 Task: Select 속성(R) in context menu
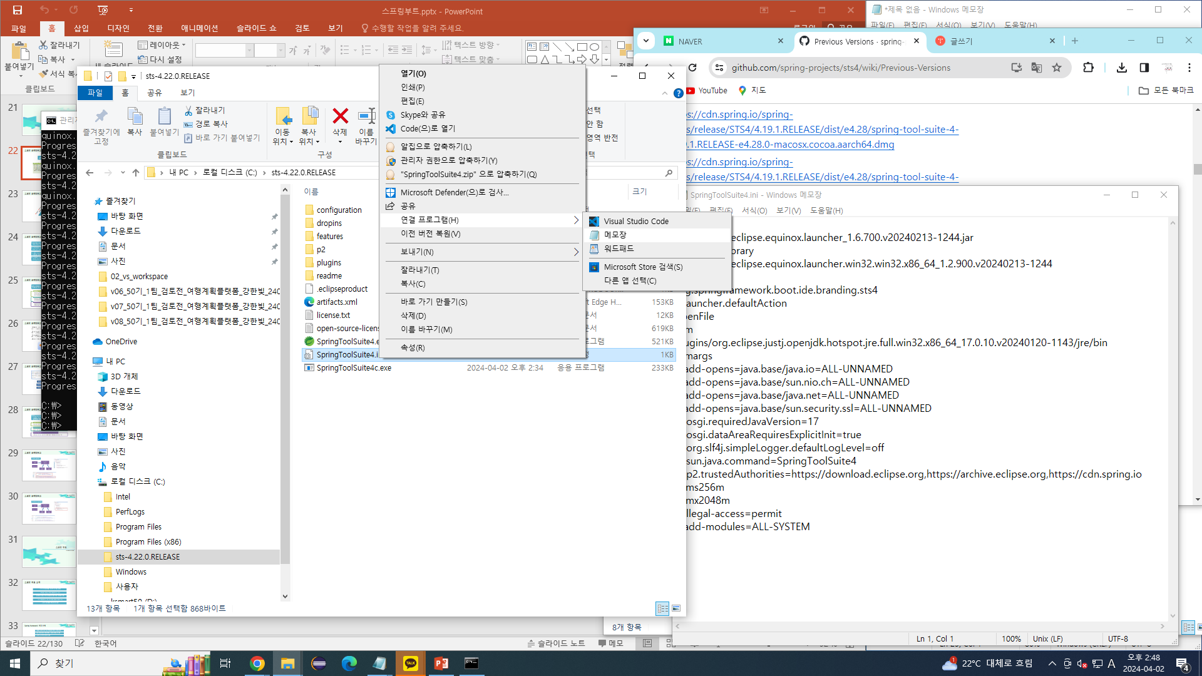click(413, 348)
